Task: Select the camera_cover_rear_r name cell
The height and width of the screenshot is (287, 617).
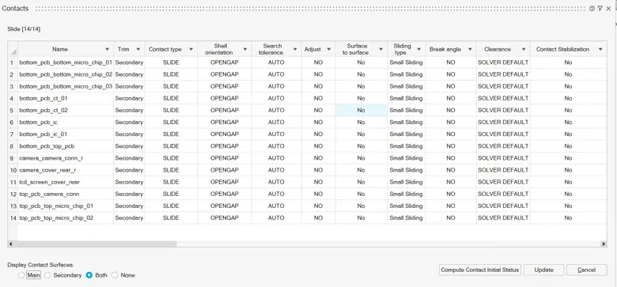Action: point(66,170)
